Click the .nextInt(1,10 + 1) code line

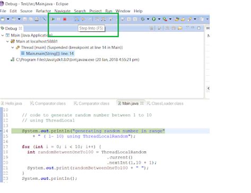pyautogui.click(x=131, y=162)
